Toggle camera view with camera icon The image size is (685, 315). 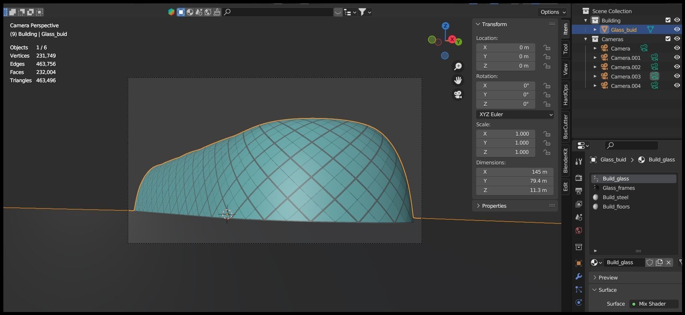(458, 95)
